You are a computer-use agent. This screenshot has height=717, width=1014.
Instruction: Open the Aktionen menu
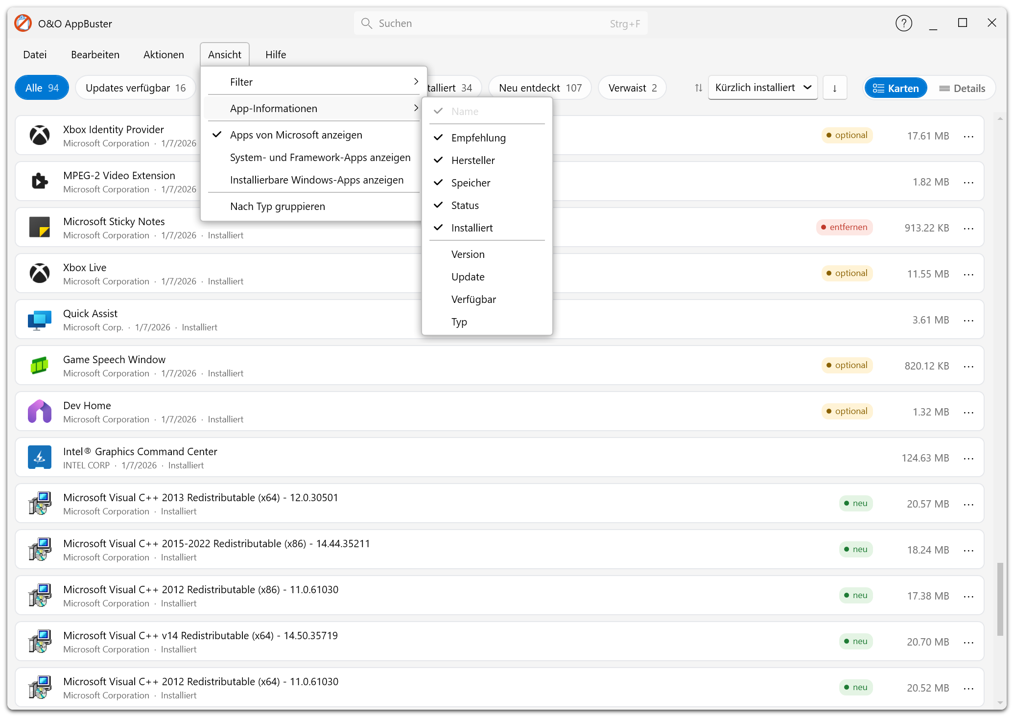click(x=164, y=54)
